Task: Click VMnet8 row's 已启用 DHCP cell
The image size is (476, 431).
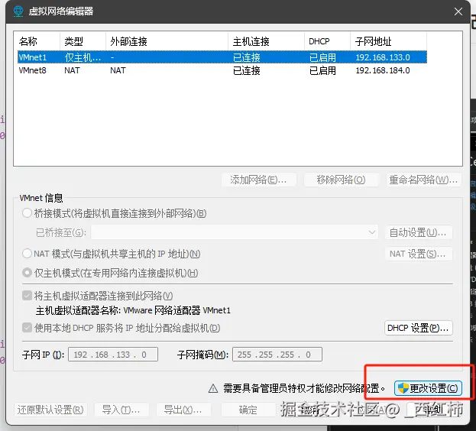Action: pyautogui.click(x=322, y=70)
